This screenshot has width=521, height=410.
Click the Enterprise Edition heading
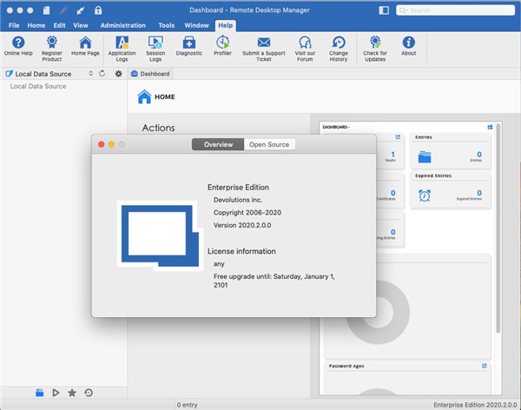pyautogui.click(x=238, y=188)
